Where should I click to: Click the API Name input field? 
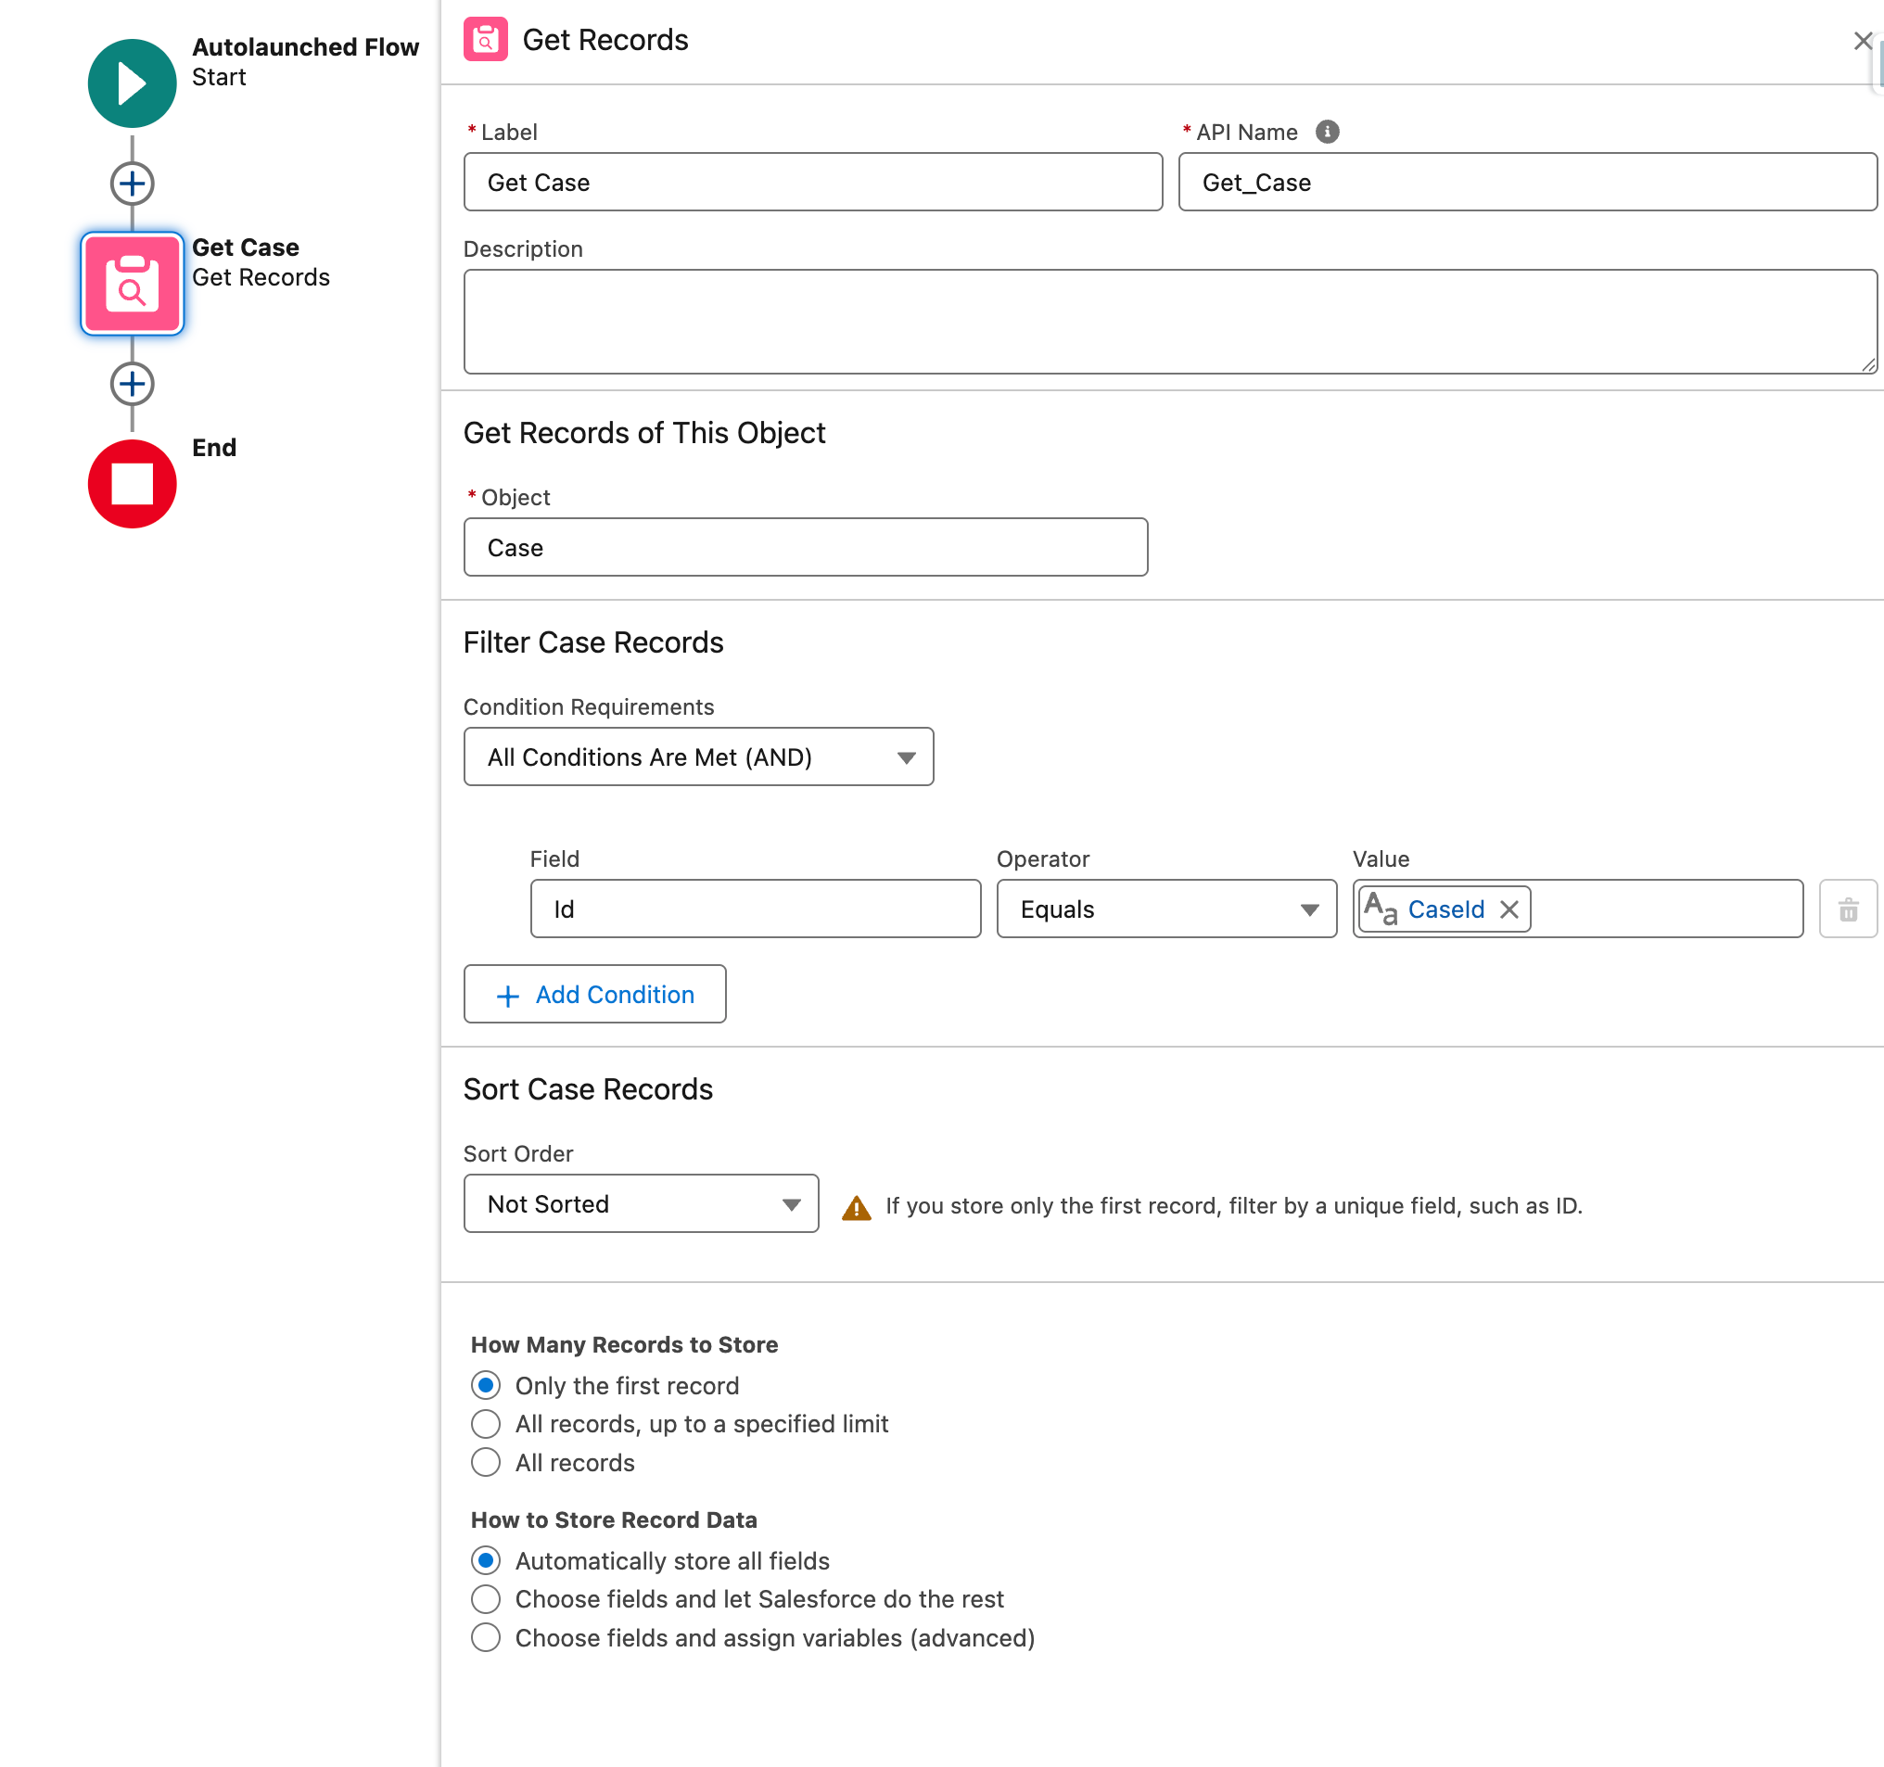tap(1528, 182)
